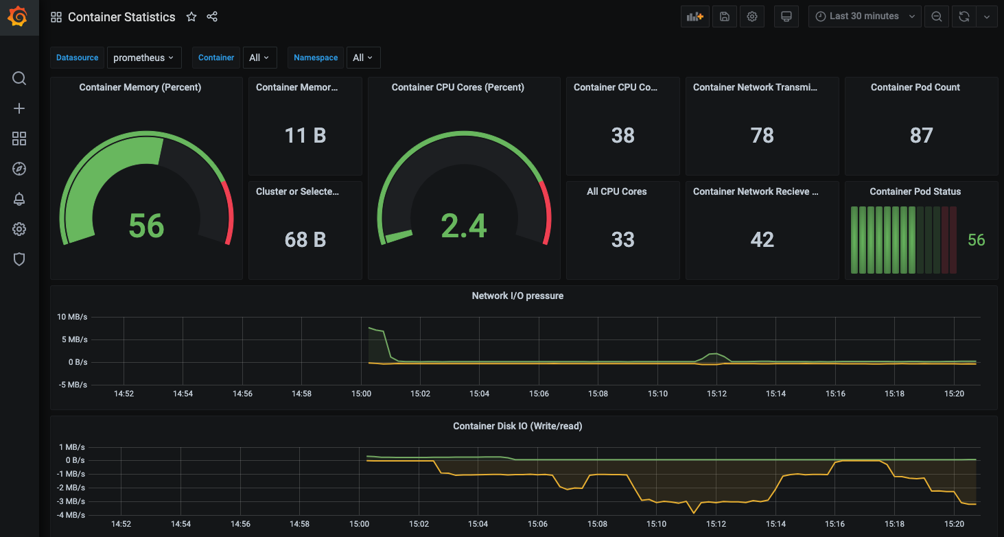The width and height of the screenshot is (1004, 537).
Task: Open dashboard settings gear in top bar
Action: (x=752, y=16)
